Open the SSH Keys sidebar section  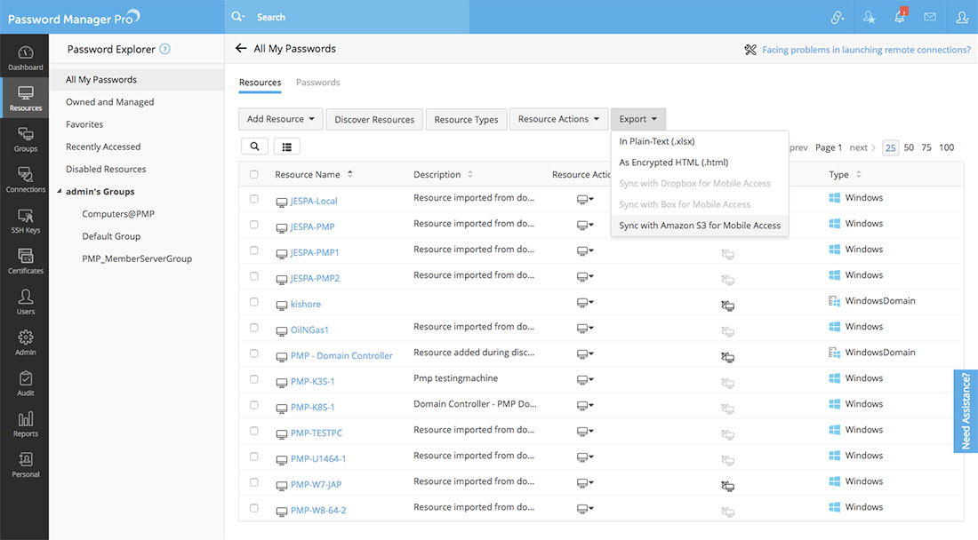(x=25, y=220)
